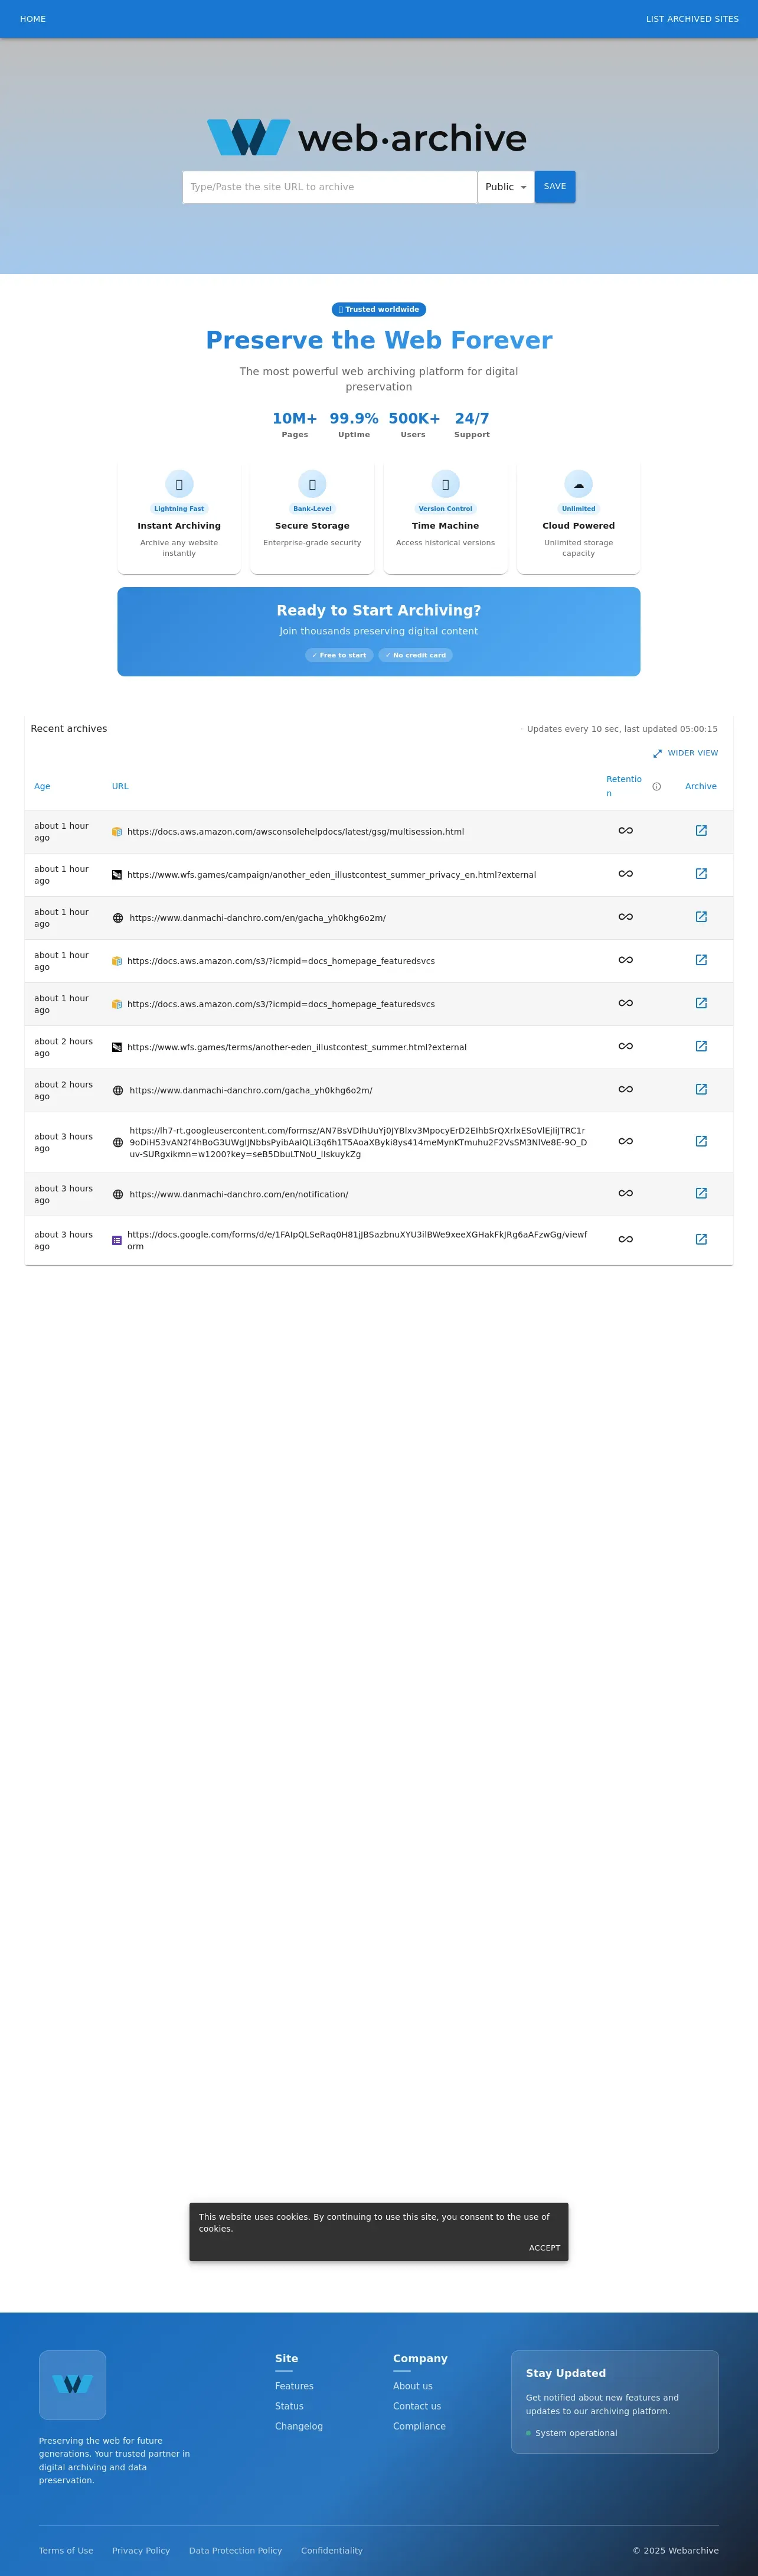Open the Privacy Policy footer link
Viewport: 758px width, 2576px height.
[x=141, y=2550]
